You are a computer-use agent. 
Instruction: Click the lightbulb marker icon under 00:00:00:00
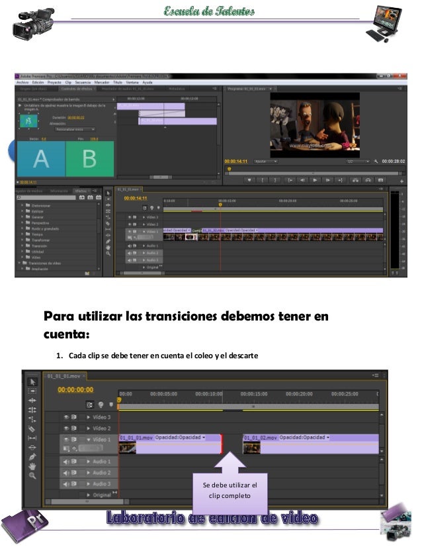[101, 405]
